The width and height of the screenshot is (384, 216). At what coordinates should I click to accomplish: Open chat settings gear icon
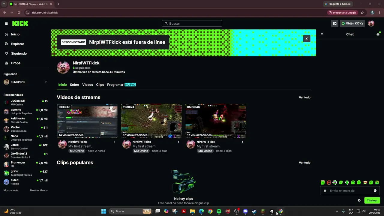(x=359, y=200)
